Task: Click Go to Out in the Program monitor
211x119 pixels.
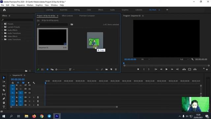Action: point(177,69)
